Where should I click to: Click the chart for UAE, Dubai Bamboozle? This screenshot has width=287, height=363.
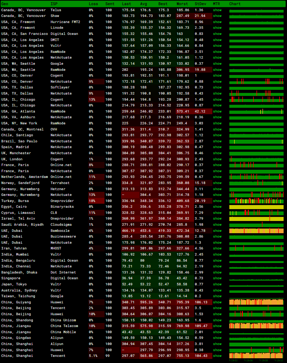[x=256, y=231]
